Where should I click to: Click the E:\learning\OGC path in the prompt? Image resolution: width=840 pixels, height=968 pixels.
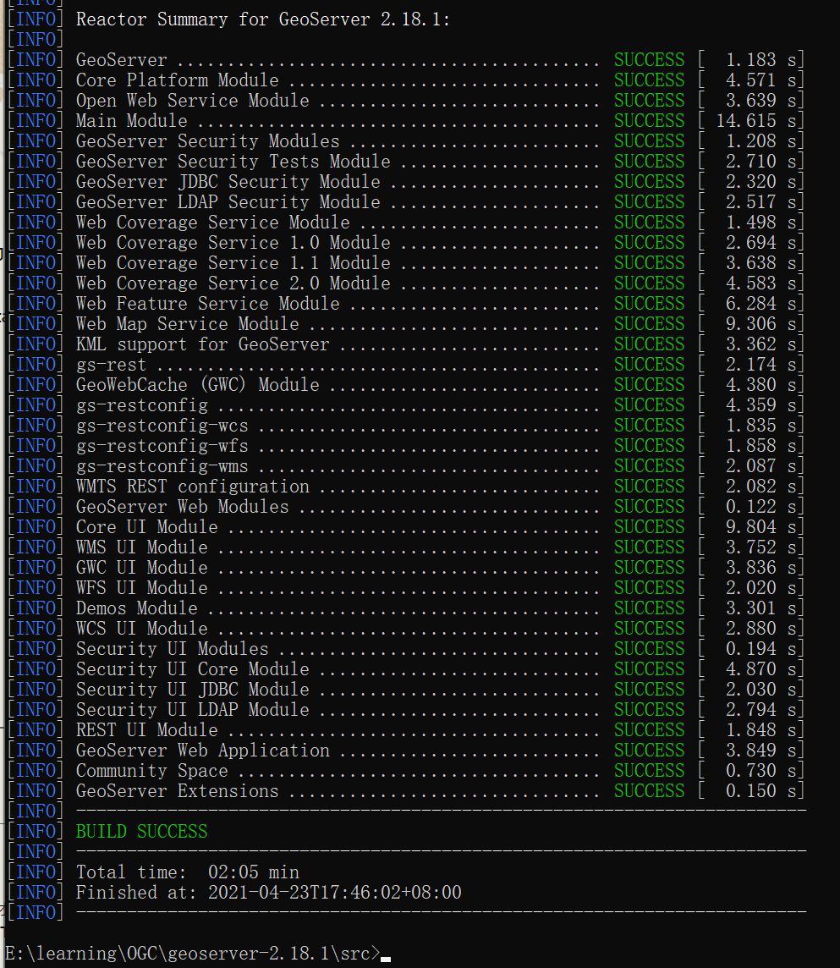[x=80, y=954]
